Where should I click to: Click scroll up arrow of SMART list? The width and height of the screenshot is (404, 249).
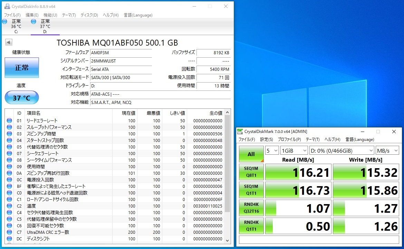[x=227, y=112]
